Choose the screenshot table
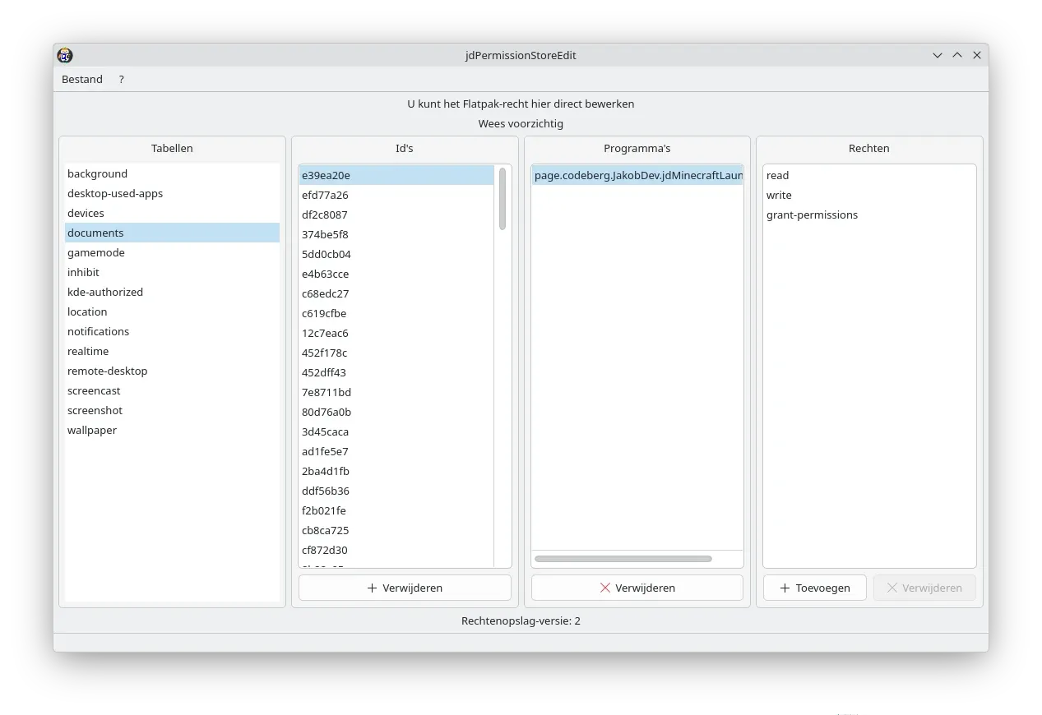 pos(172,410)
